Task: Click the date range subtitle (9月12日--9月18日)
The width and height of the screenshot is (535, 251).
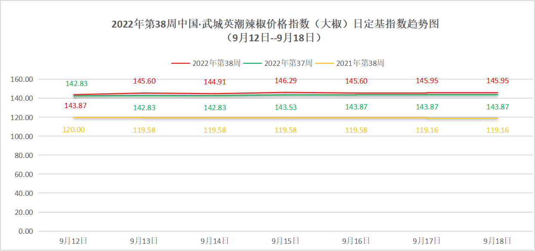Action: coord(275,38)
